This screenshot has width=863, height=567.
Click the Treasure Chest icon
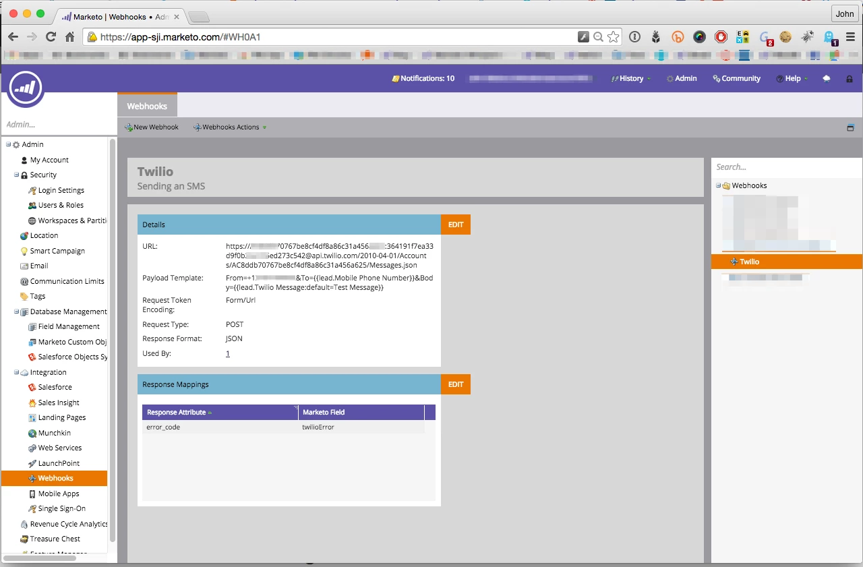24,539
